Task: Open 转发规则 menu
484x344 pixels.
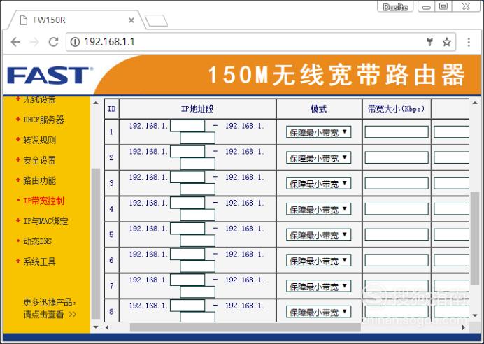Action: click(39, 140)
